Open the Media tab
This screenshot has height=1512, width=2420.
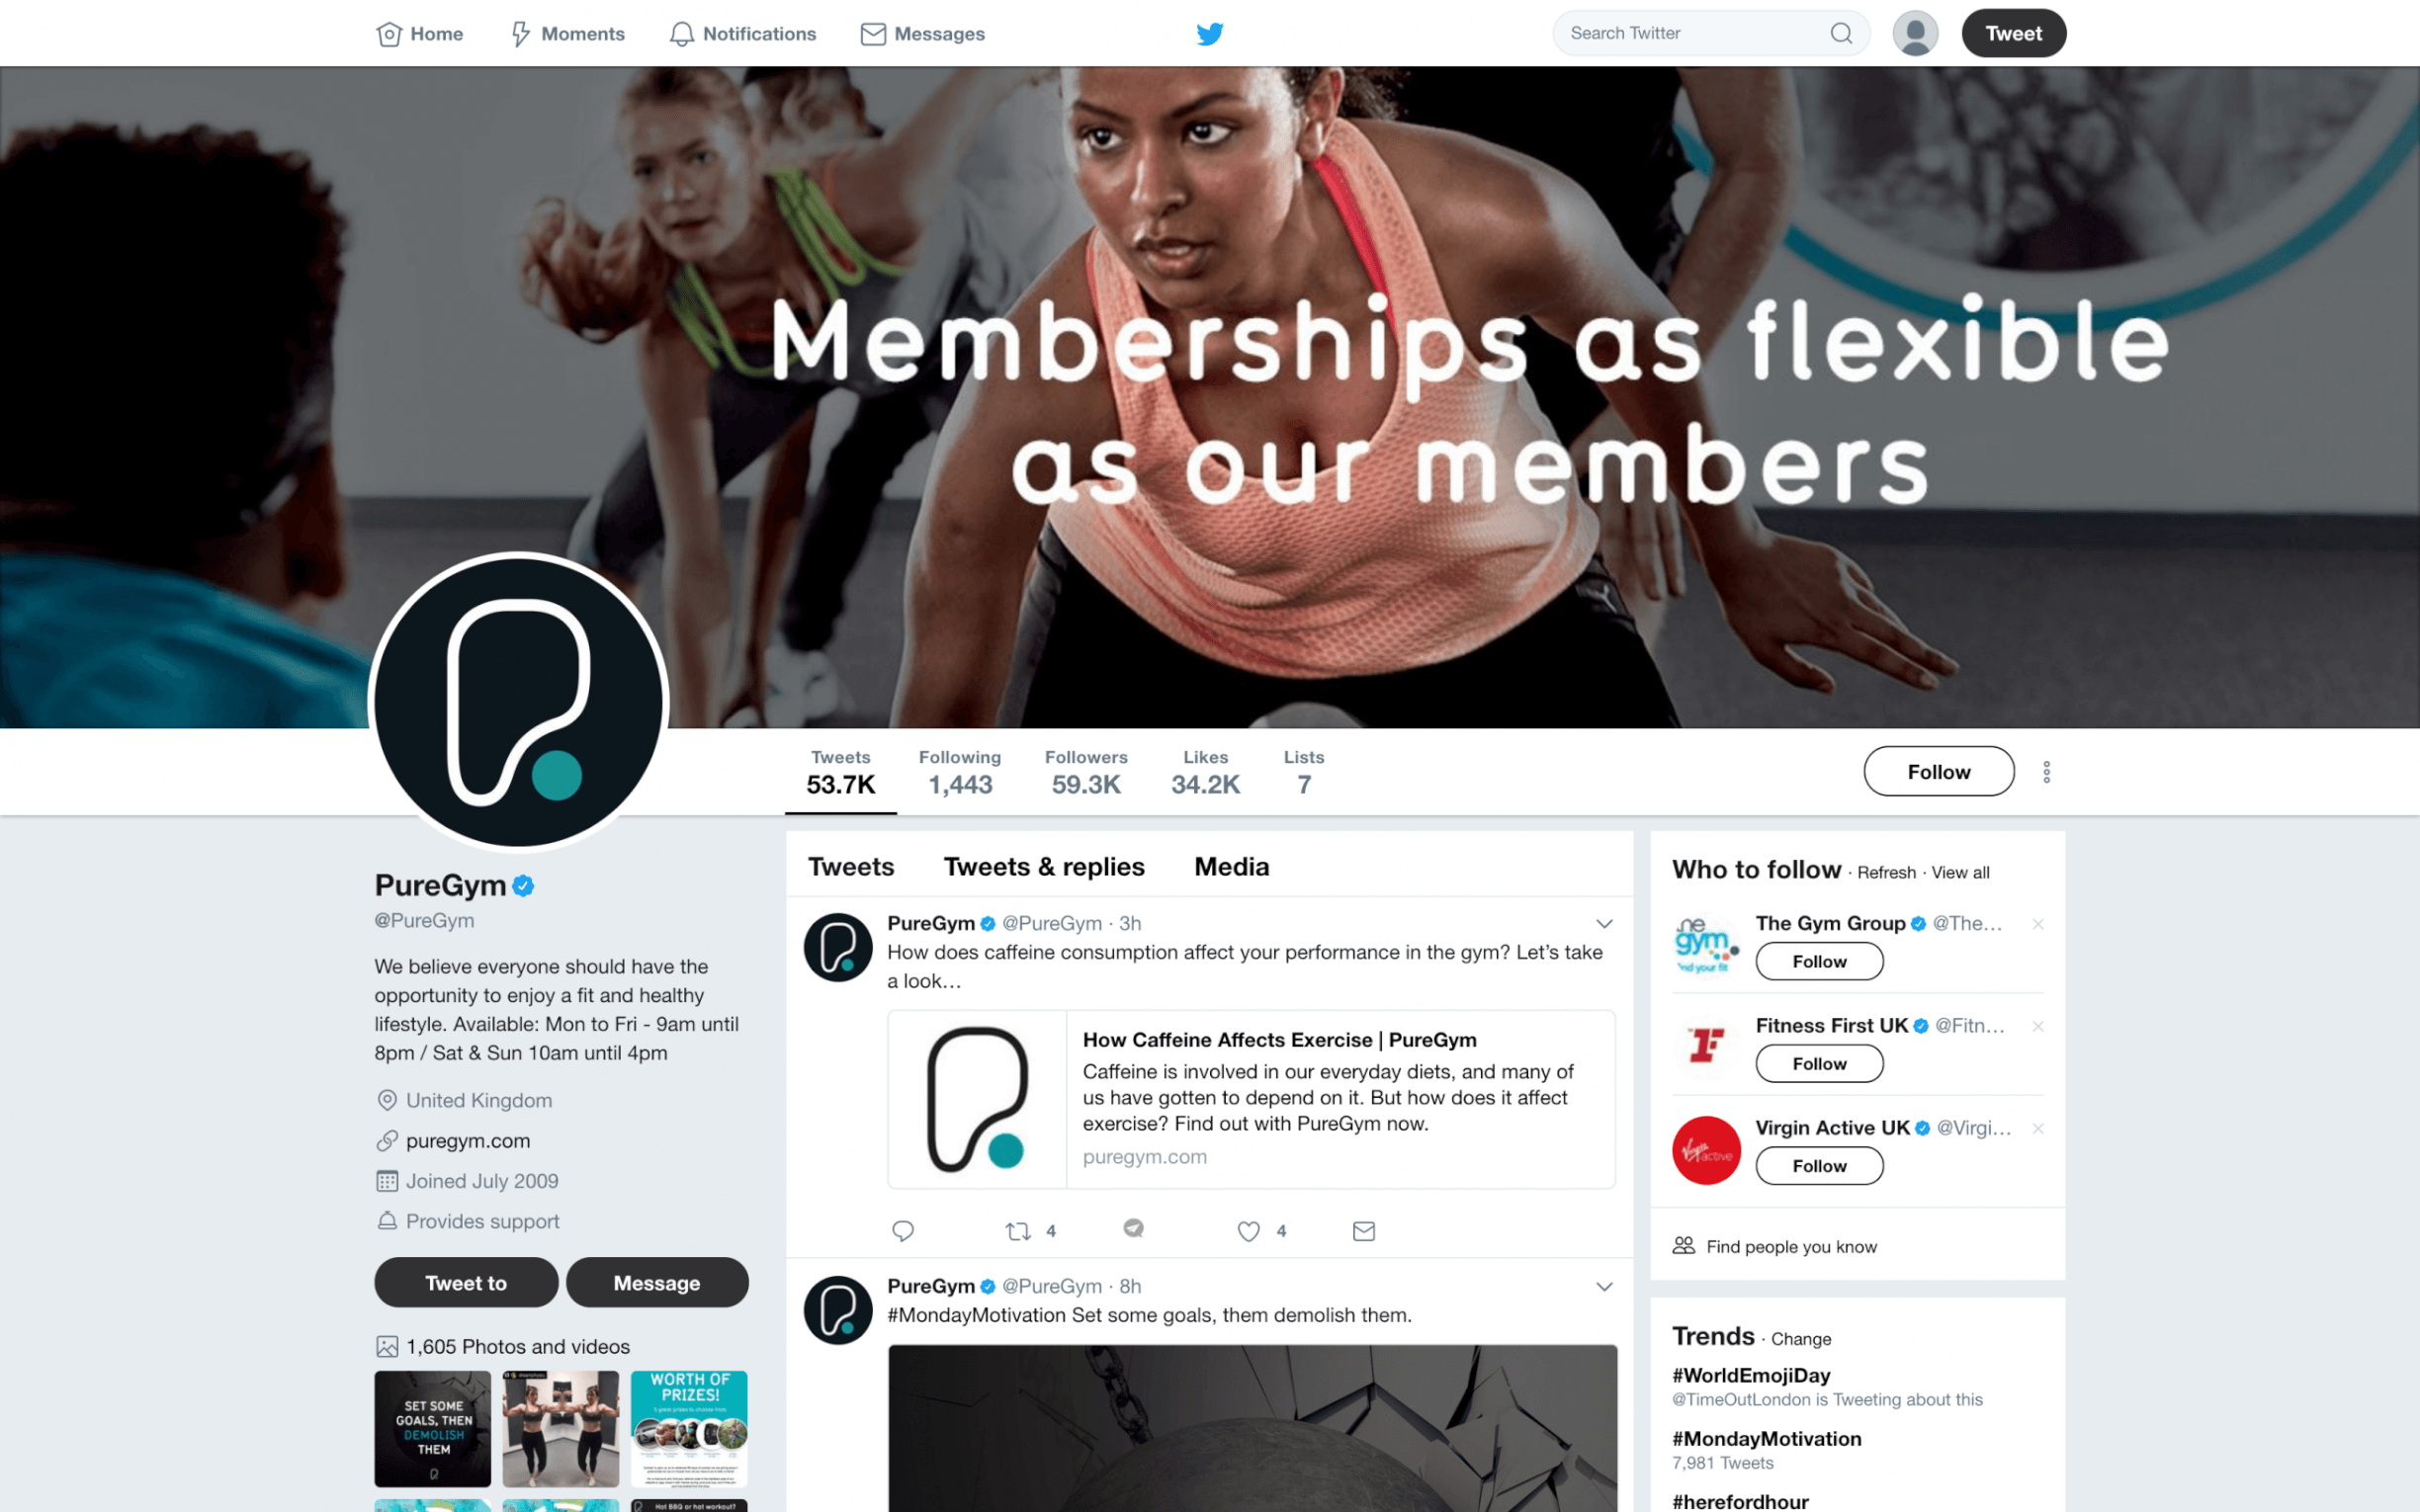[1231, 867]
